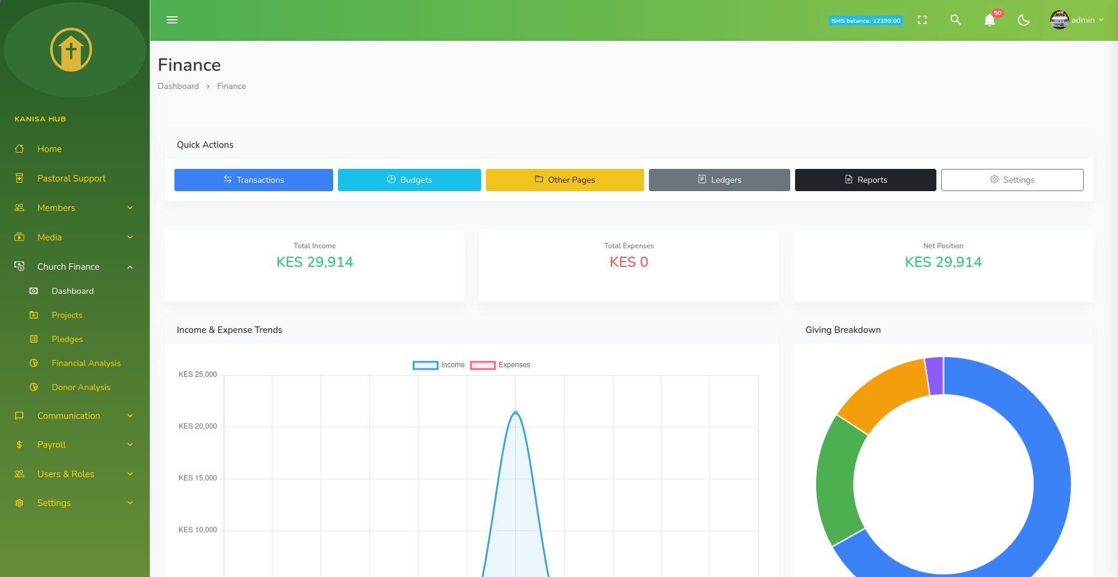Image resolution: width=1118 pixels, height=577 pixels.
Task: Open the admin user dropdown
Action: coord(1077,20)
